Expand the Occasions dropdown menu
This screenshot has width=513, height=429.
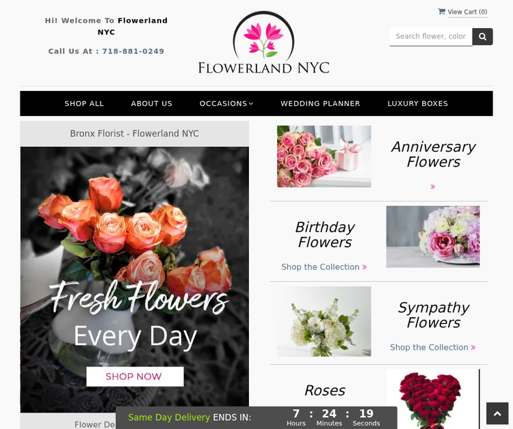(226, 104)
